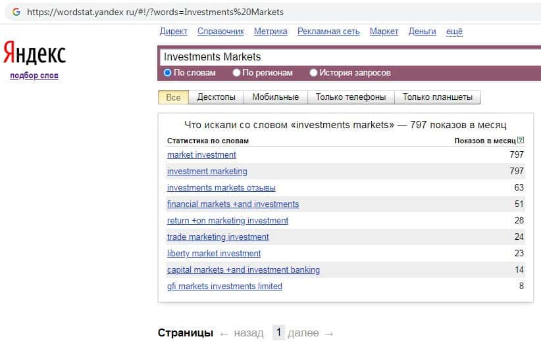Open the Метрика link
This screenshot has height=345, width=541.
tap(270, 32)
